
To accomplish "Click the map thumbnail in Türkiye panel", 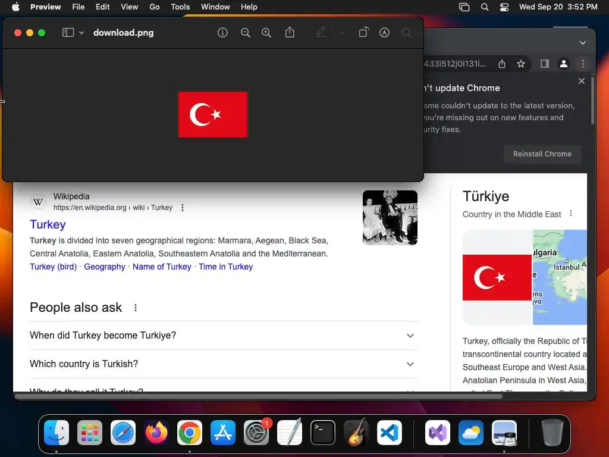I will coord(560,277).
